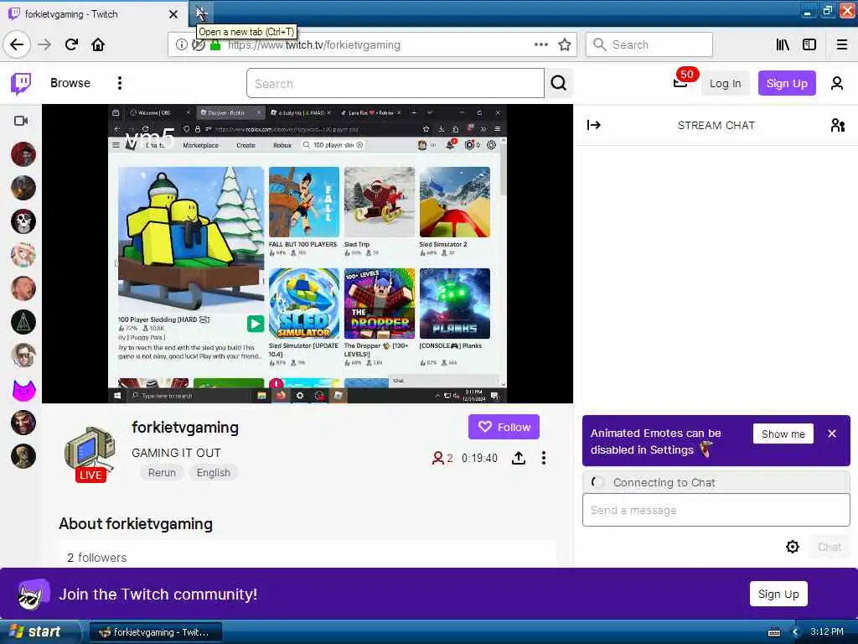
Task: Click Sign Up on the community banner
Action: (778, 595)
